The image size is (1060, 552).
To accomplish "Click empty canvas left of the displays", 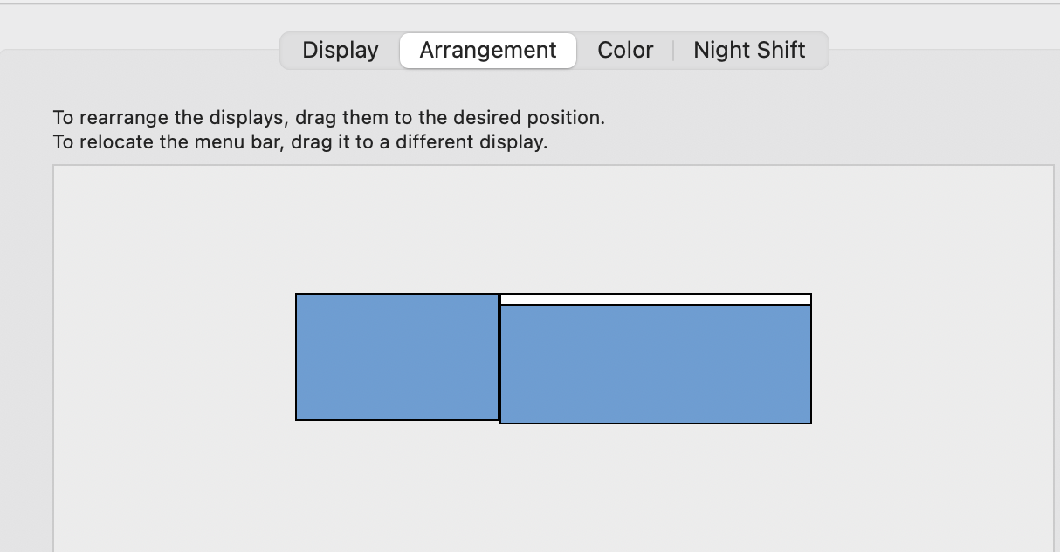I will point(175,358).
